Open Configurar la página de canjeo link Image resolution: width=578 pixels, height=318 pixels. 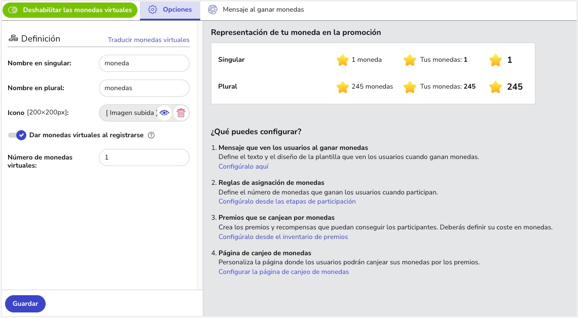point(283,271)
